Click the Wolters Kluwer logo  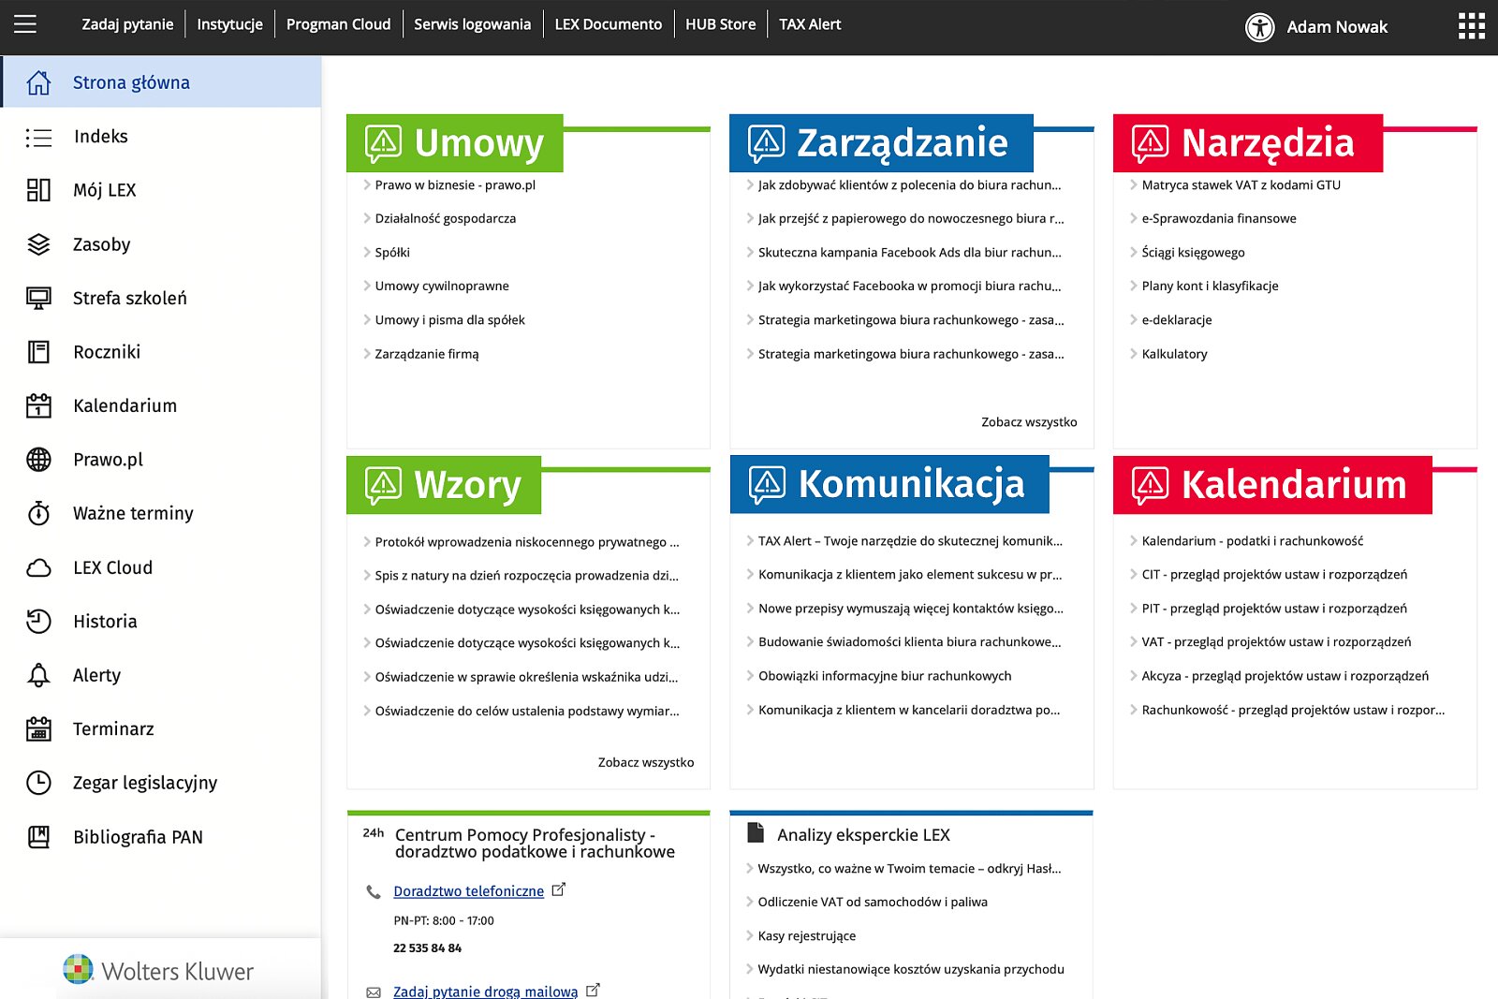click(158, 971)
